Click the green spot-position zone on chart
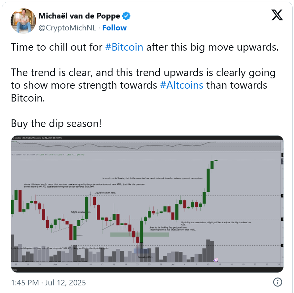 (x=139, y=234)
